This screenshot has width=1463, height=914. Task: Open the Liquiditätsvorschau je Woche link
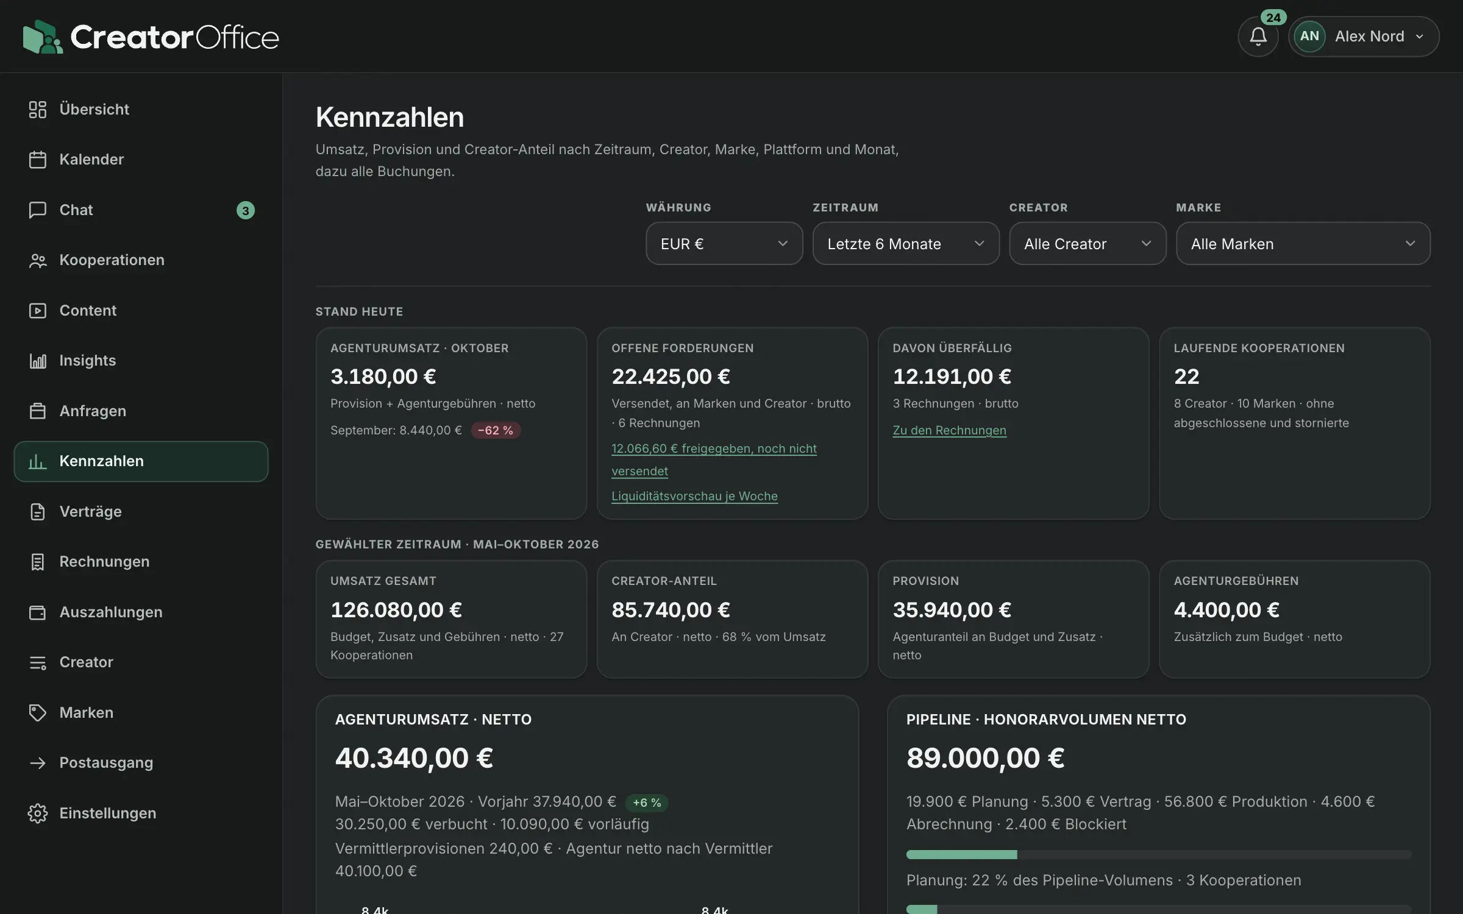694,496
